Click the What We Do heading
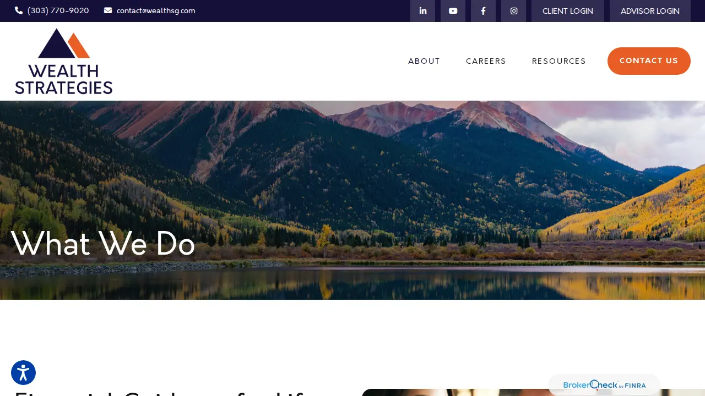The height and width of the screenshot is (396, 705). [103, 244]
